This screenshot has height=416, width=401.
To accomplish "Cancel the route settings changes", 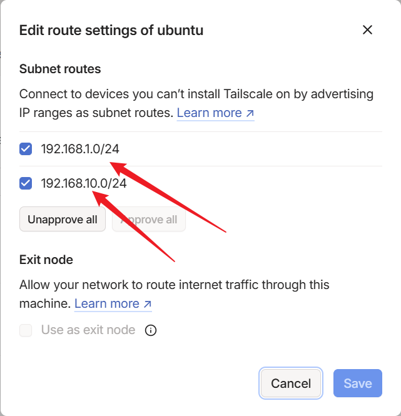I will click(x=291, y=383).
